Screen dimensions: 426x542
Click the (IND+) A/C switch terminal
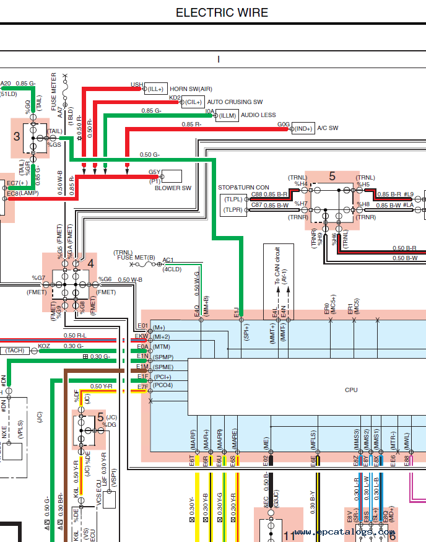303,129
